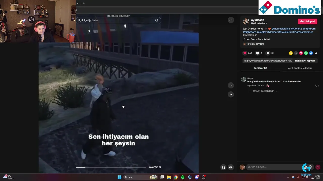Open a new browser tab

pyautogui.click(x=84, y=3)
